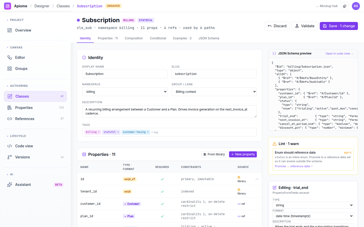Click the JSON Schema preview braces icon
This screenshot has width=364, height=227.
[274, 53]
